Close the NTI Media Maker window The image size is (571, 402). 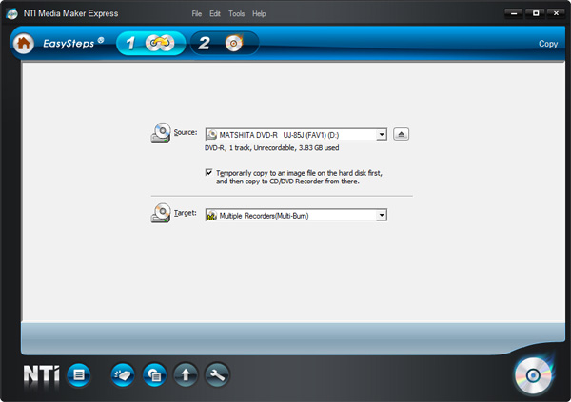pos(556,13)
